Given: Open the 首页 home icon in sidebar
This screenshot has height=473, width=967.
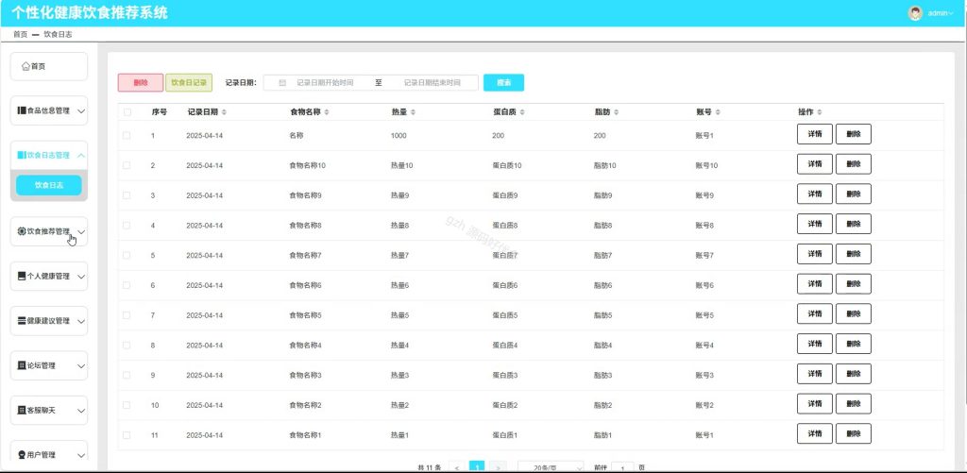Looking at the screenshot, I should [25, 67].
